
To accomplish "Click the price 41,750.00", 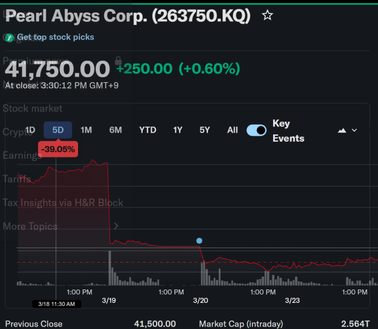I will (x=57, y=69).
